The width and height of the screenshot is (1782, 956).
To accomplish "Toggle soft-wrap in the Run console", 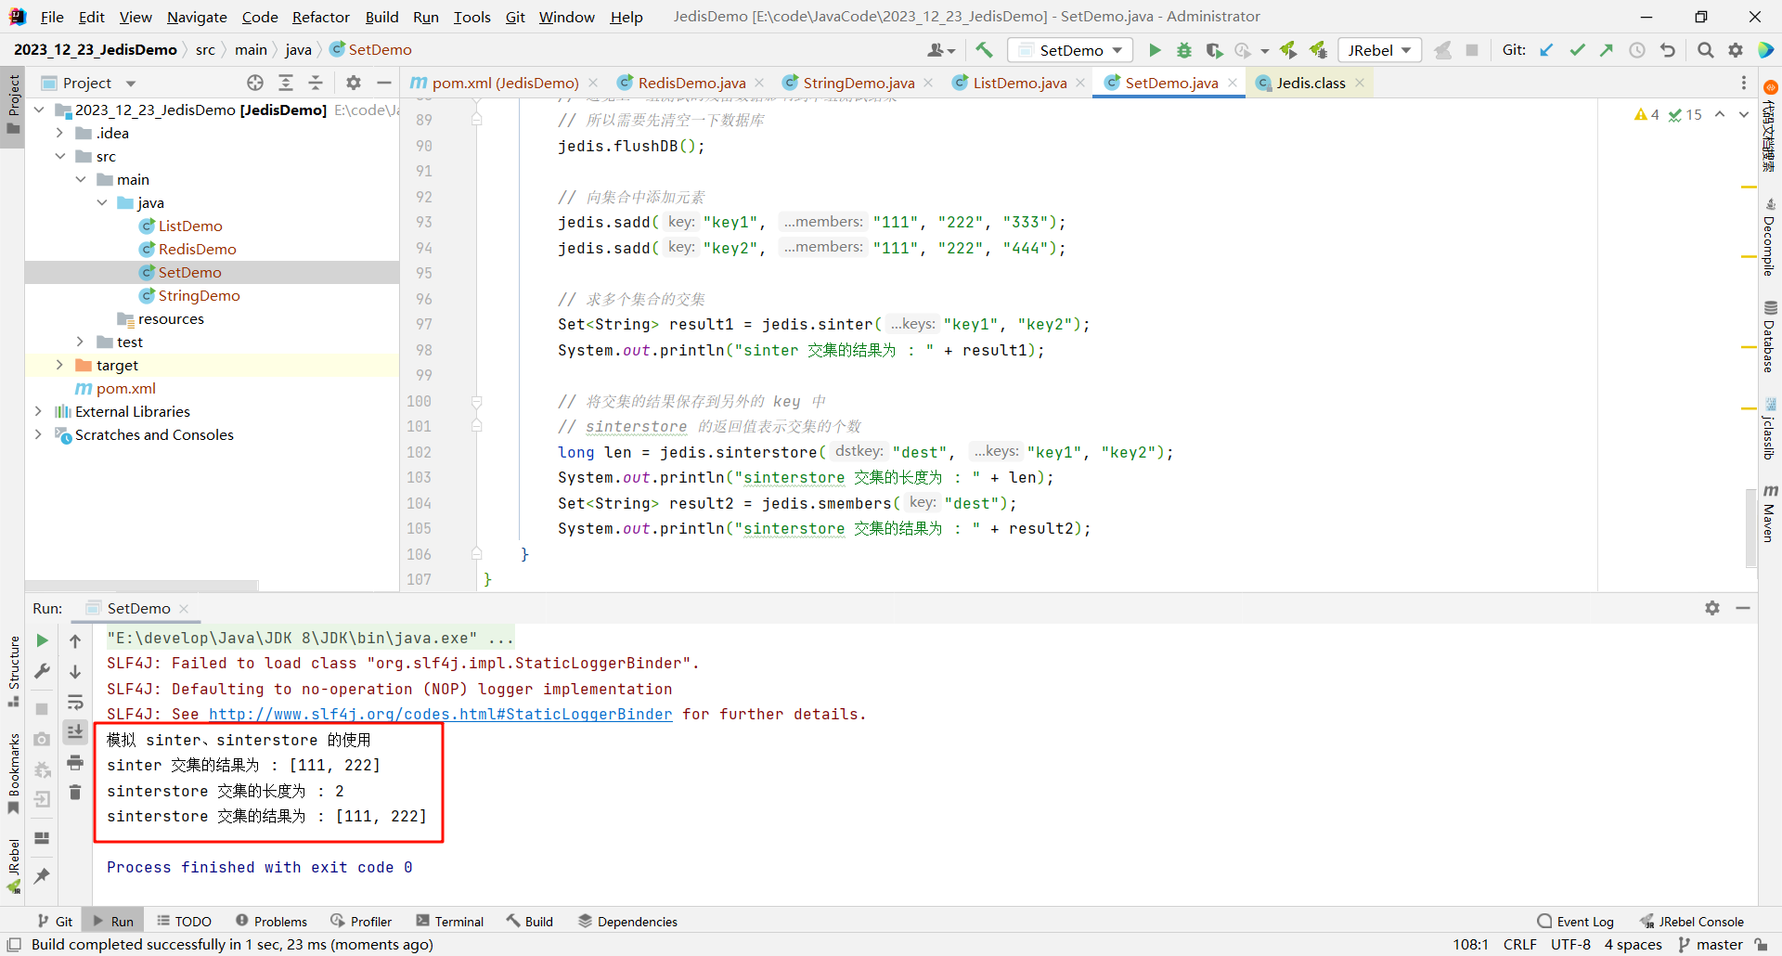I will coord(75,703).
